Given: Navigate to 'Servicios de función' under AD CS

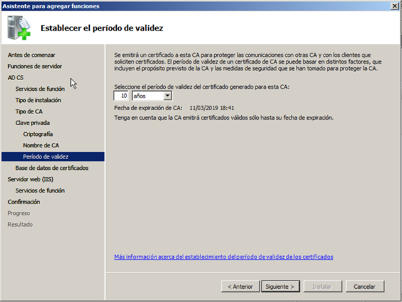Looking at the screenshot, I should (x=40, y=89).
